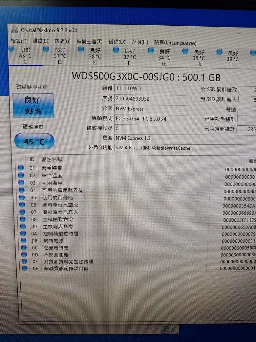The image size is (256, 342).
Task: Click the 標準 field NVM Express 1.3
Action: pyautogui.click(x=185, y=138)
